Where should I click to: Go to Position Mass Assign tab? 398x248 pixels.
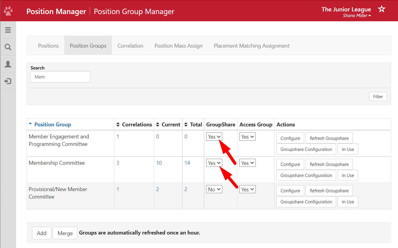click(x=178, y=46)
